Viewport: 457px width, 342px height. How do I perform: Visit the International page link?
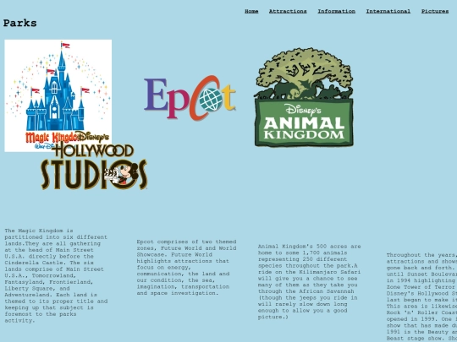[x=388, y=11]
